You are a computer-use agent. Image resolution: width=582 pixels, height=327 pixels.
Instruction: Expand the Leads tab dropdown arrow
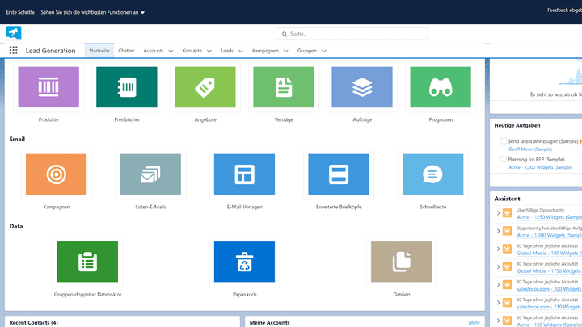point(241,51)
